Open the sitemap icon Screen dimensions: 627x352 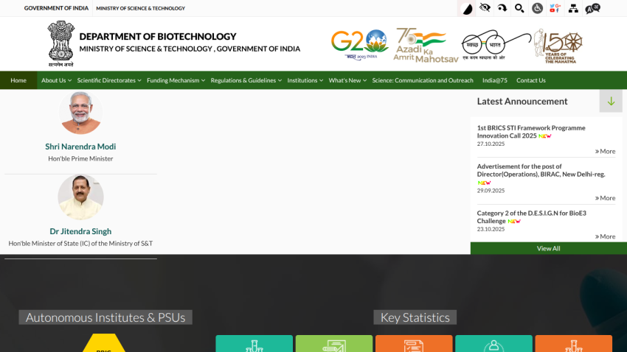(x=573, y=8)
